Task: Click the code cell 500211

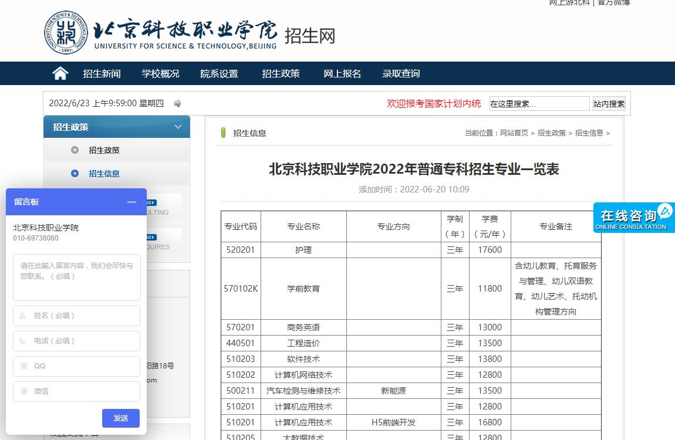Action: pos(241,391)
